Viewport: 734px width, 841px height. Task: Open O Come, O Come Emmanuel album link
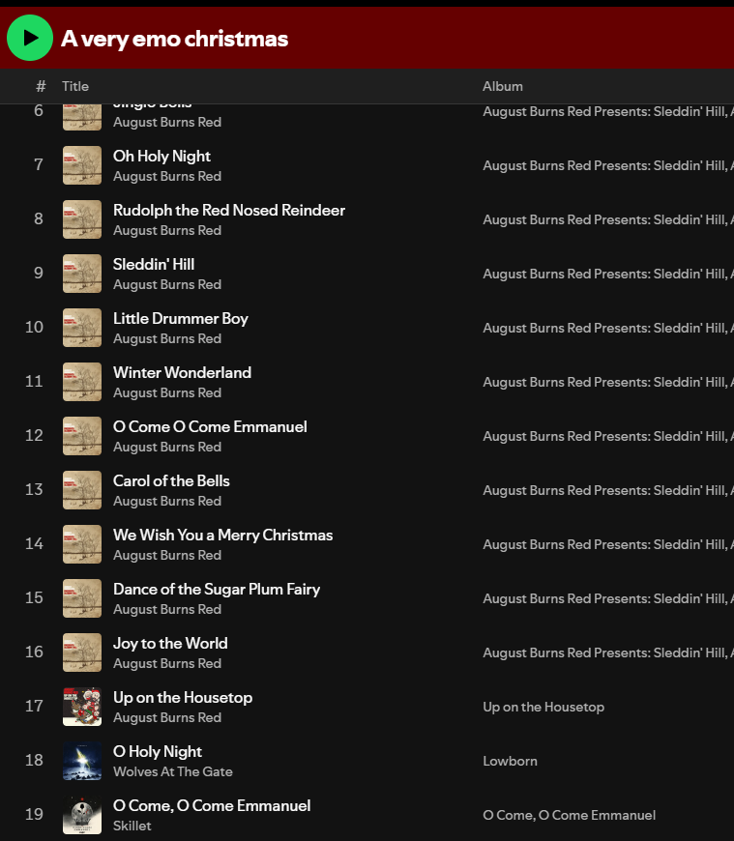(569, 815)
